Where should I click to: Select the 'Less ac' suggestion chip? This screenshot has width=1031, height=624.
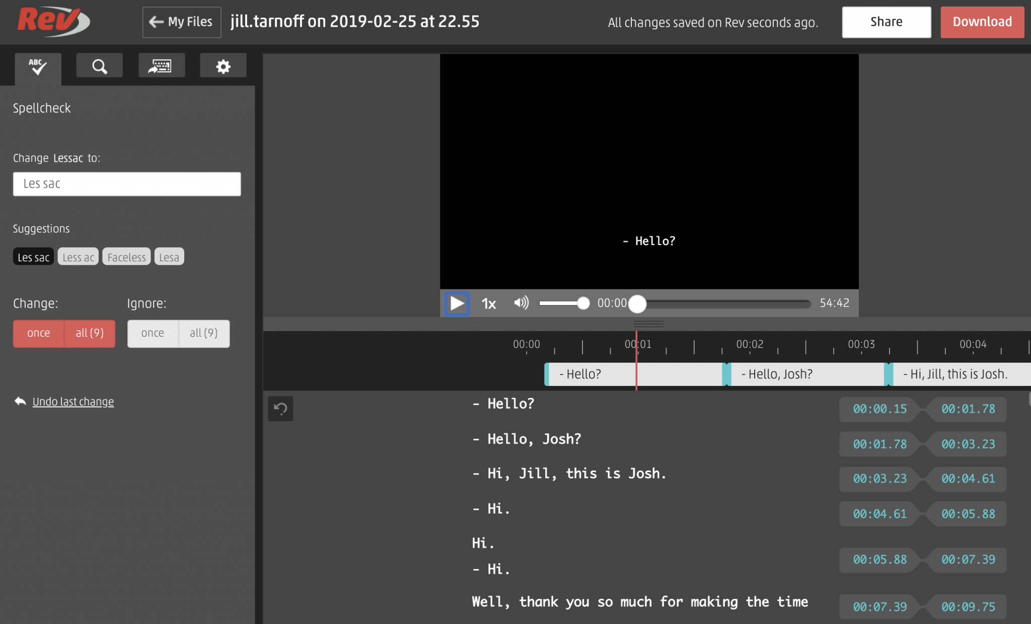point(78,256)
